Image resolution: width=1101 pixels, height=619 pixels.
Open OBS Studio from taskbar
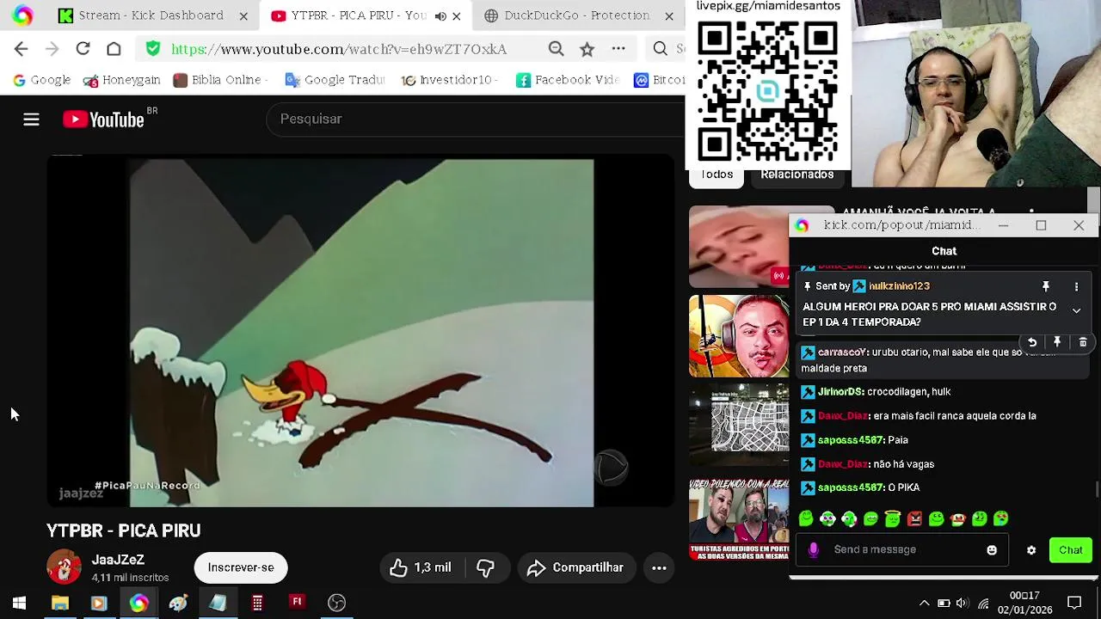pyautogui.click(x=336, y=603)
